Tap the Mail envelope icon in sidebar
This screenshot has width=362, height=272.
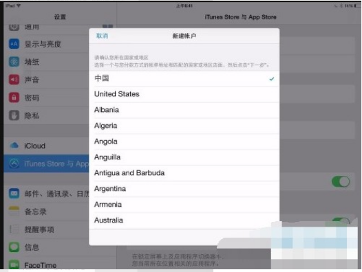coord(14,194)
